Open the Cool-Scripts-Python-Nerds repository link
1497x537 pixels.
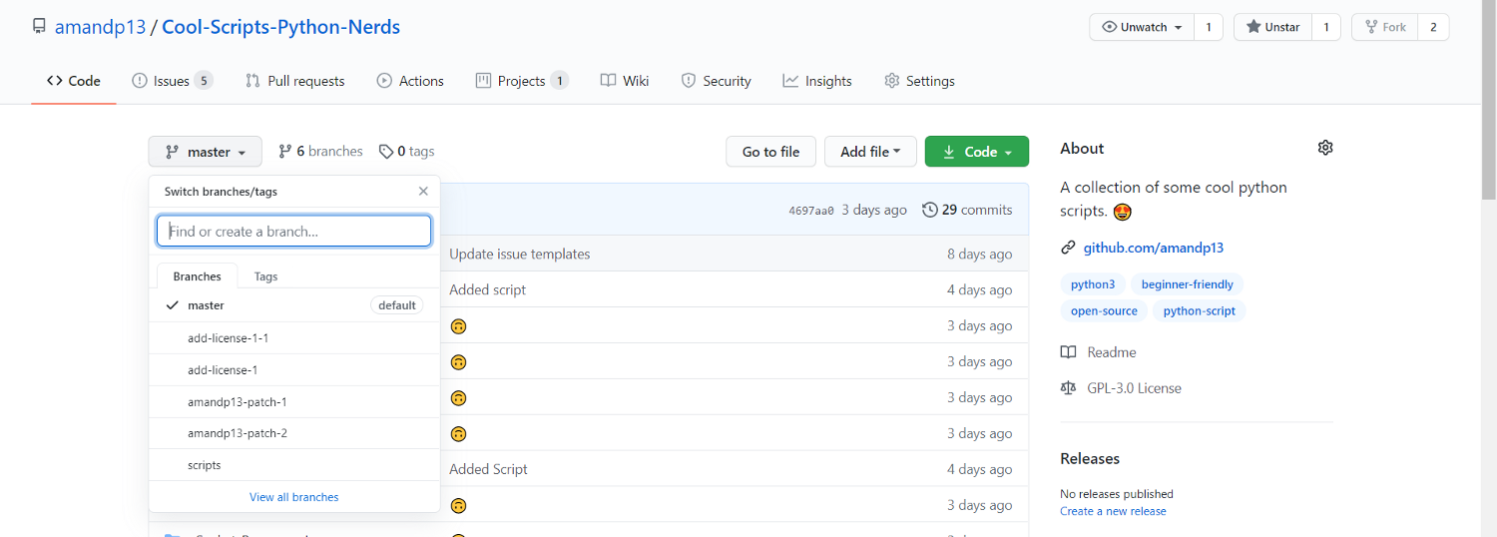point(280,27)
